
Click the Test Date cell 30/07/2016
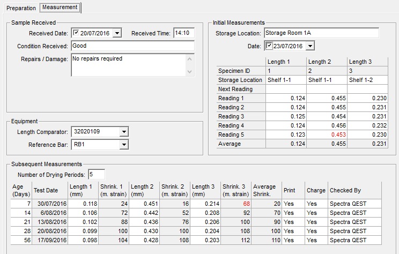49,204
